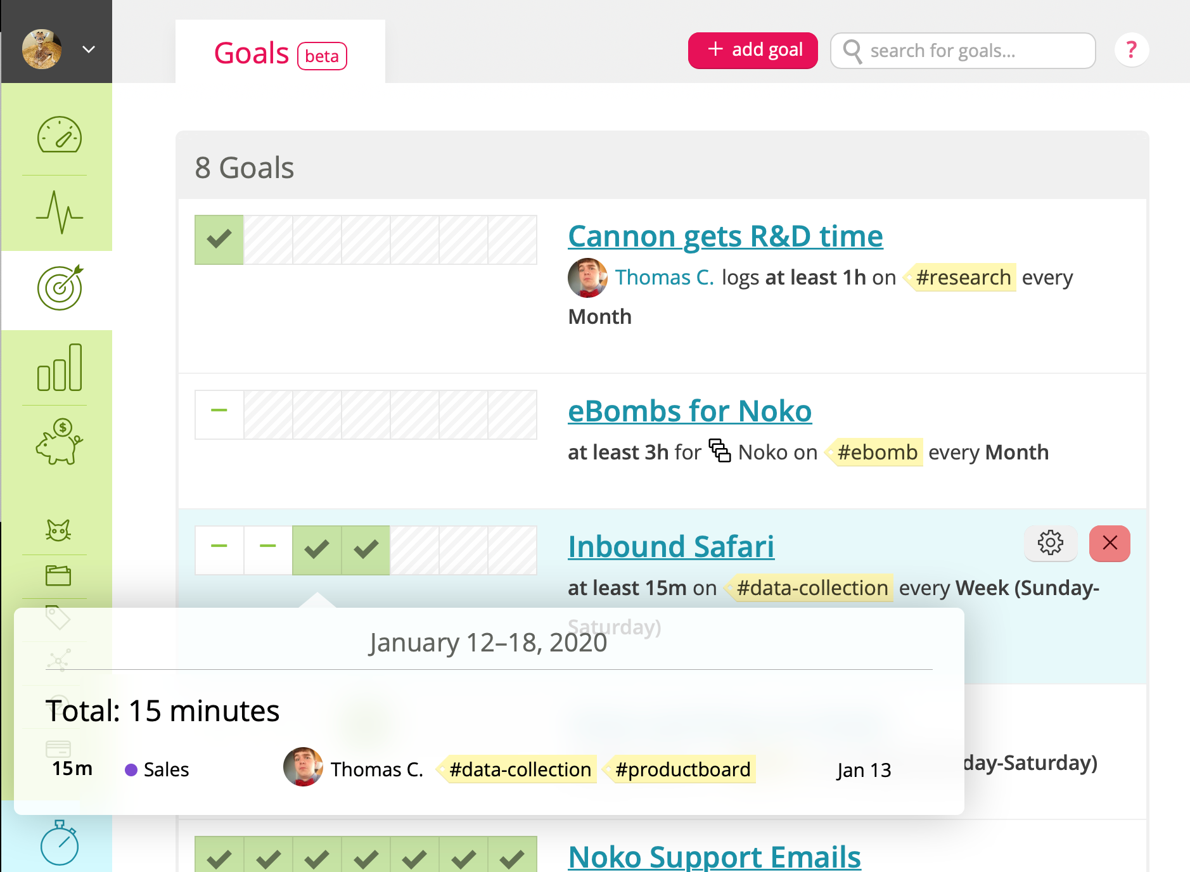Delete Inbound Safari goal with red X
Image resolution: width=1190 pixels, height=872 pixels.
(1110, 543)
